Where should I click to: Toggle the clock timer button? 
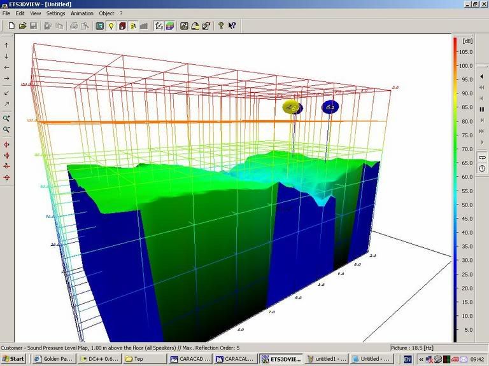point(482,168)
